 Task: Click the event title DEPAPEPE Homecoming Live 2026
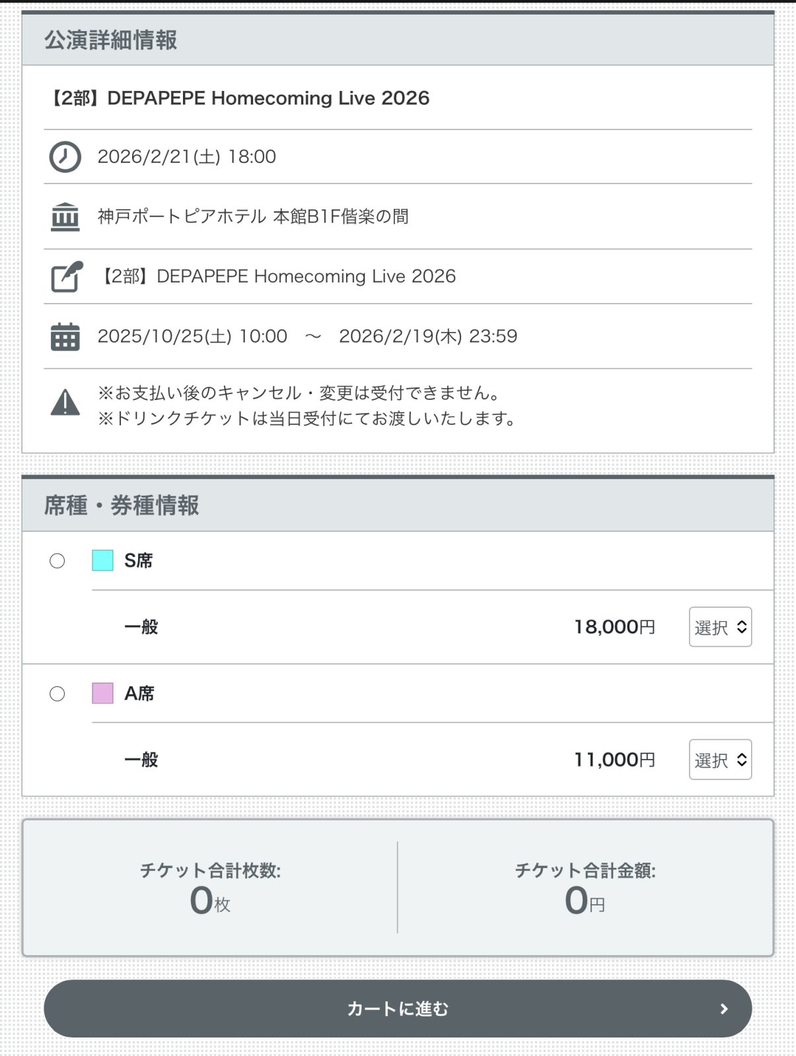(238, 98)
